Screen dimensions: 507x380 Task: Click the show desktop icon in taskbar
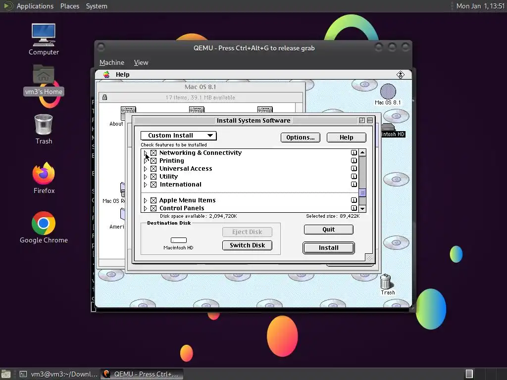point(6,374)
